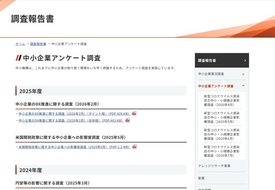Open the 新型コロナウイルス影響調査（2020年6月） sidebar item

[222, 134]
